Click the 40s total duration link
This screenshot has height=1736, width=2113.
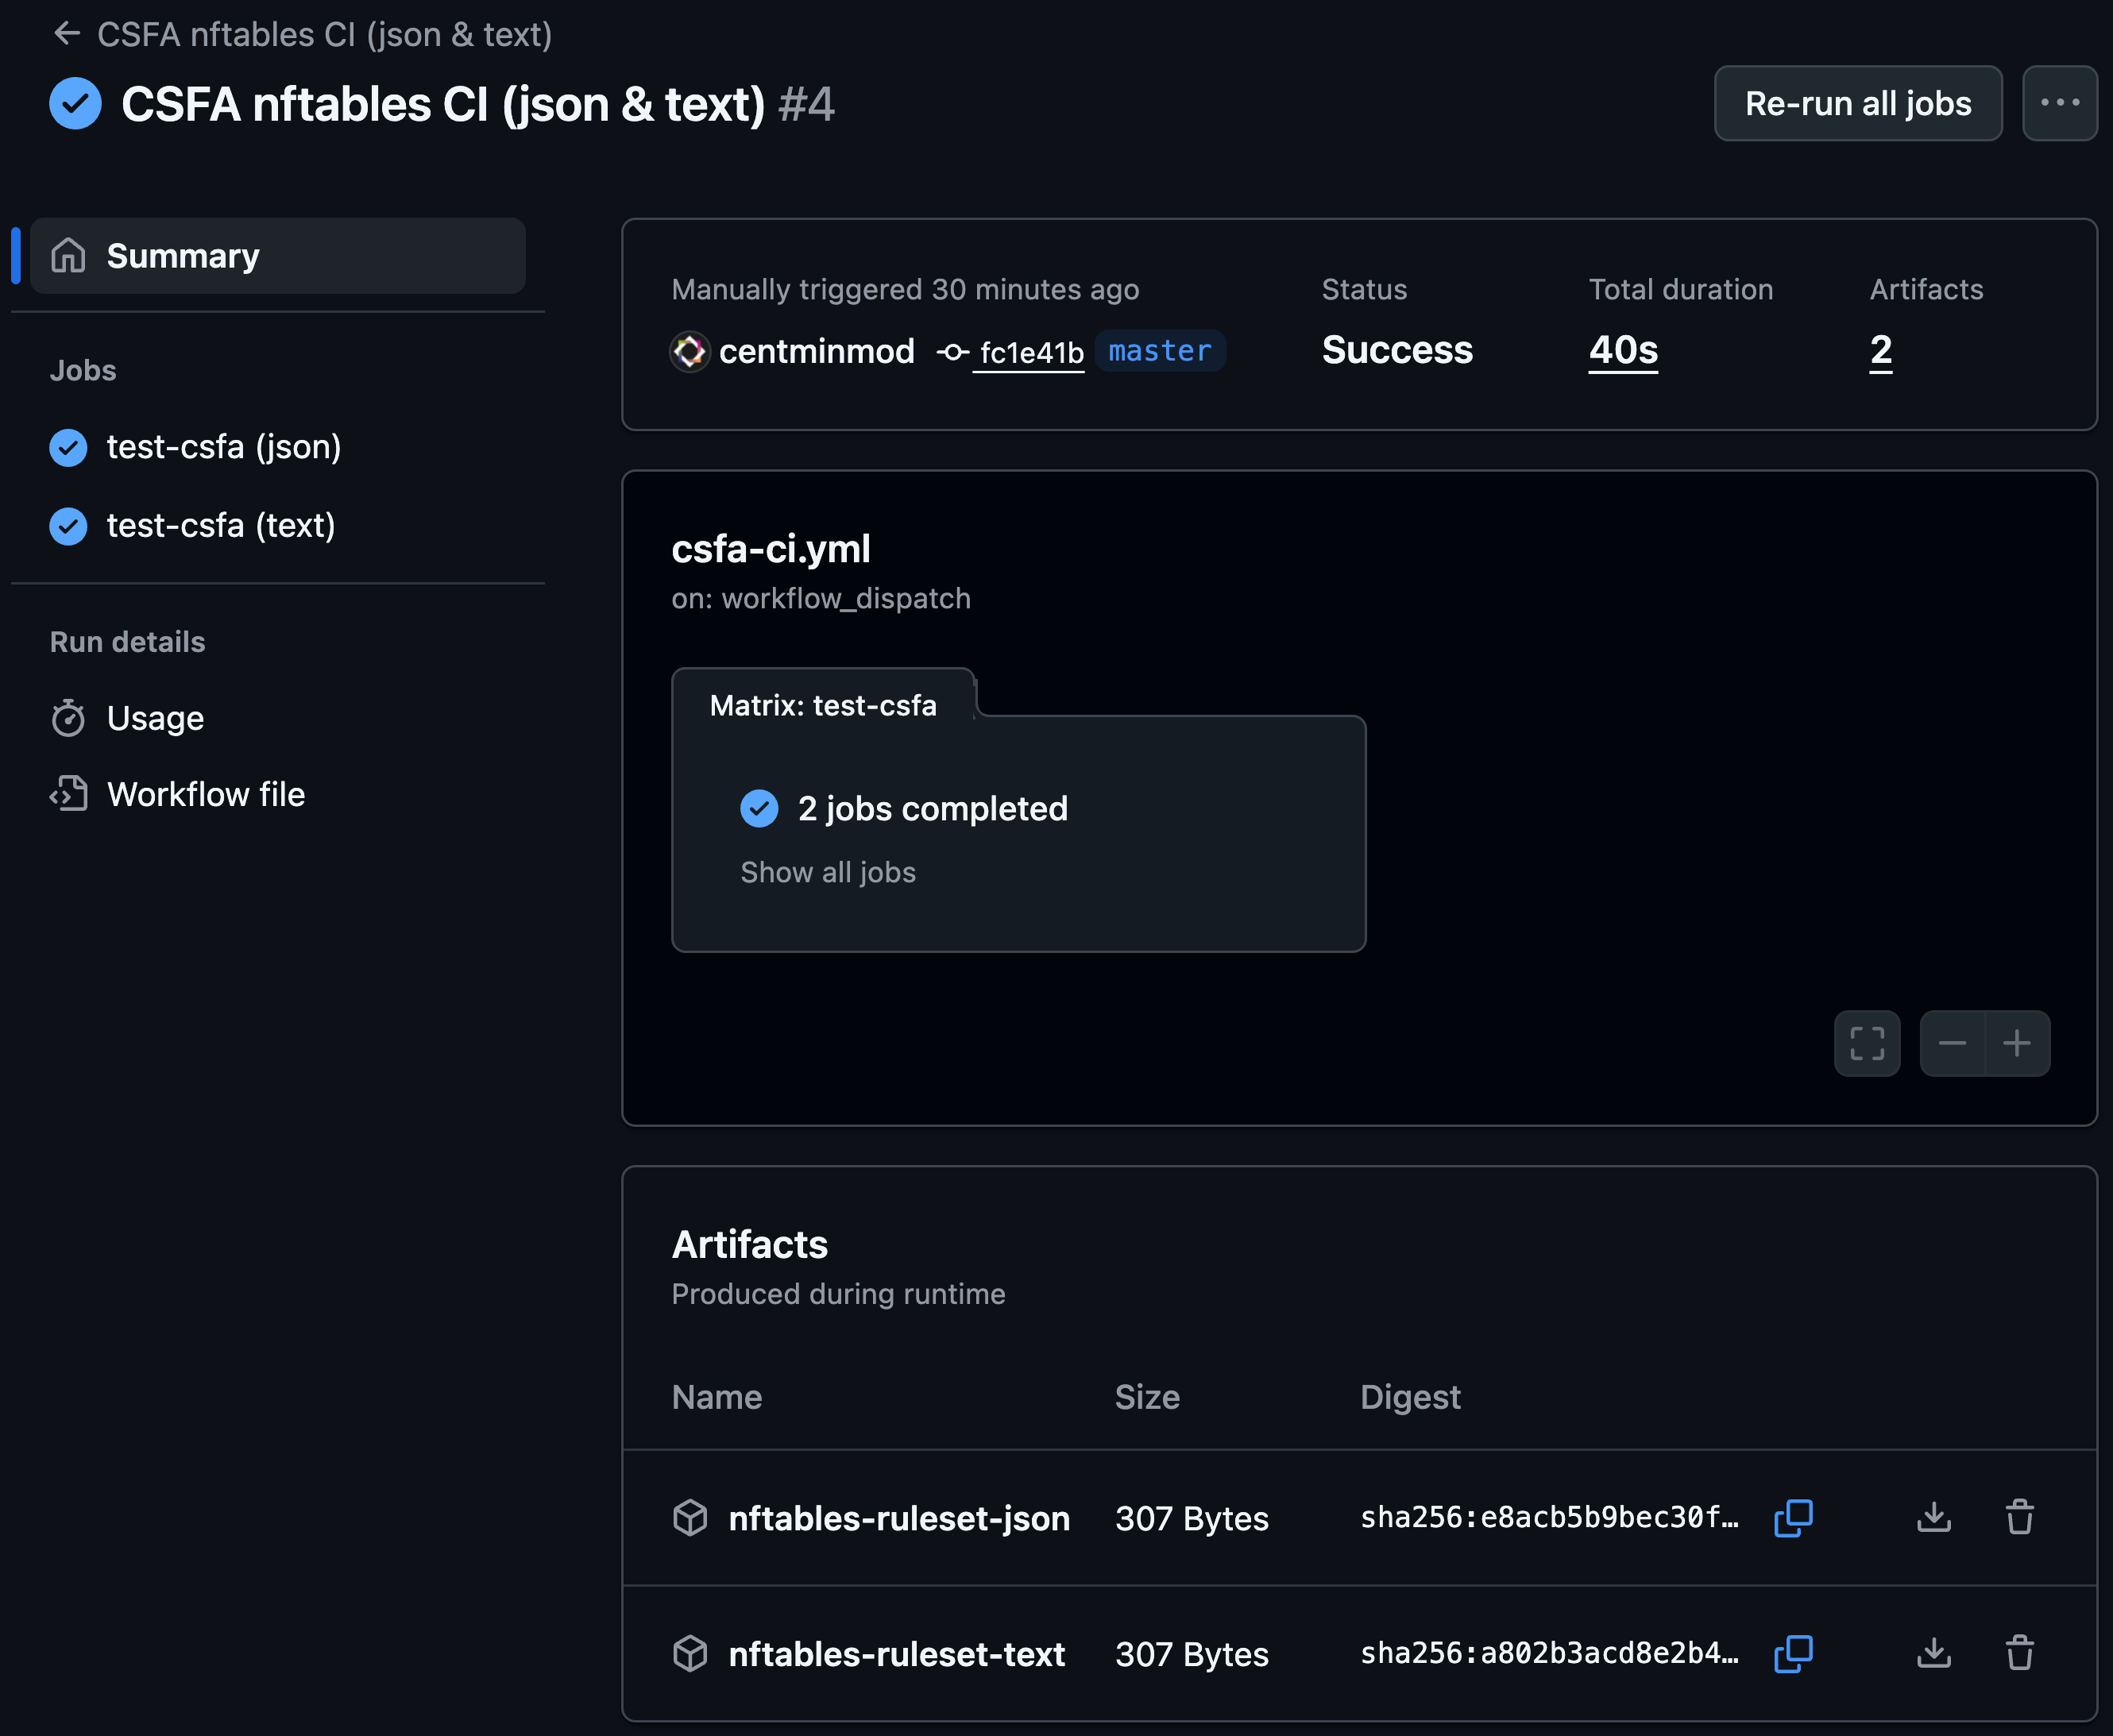click(1623, 350)
